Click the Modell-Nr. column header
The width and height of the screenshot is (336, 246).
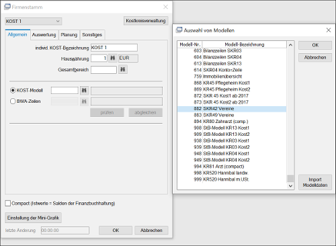click(190, 44)
